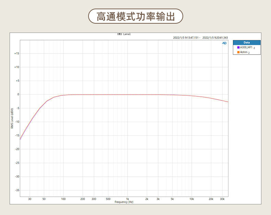Click the orange 4ohm legend swatch

point(238,52)
